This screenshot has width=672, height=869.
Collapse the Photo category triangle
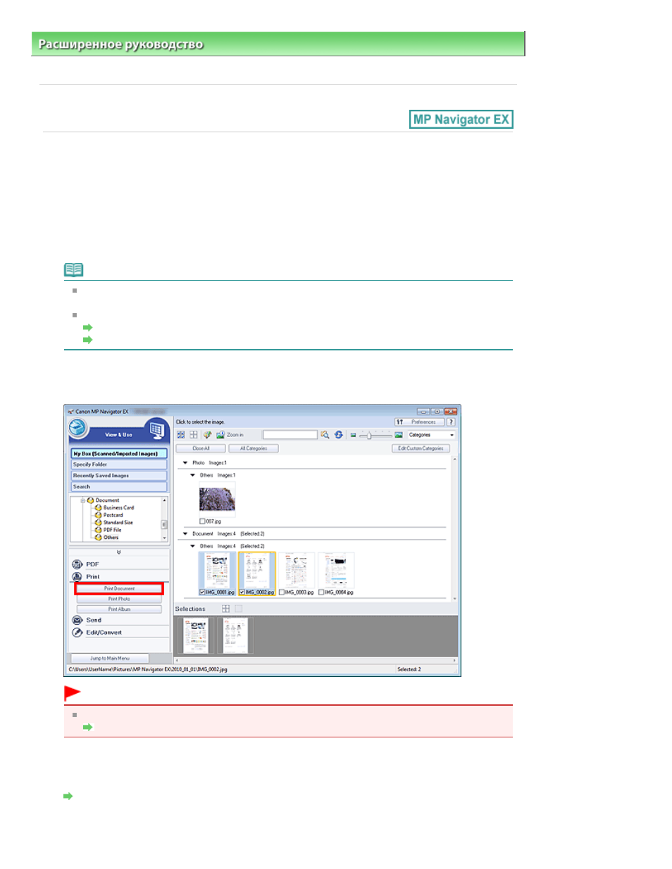coord(185,463)
